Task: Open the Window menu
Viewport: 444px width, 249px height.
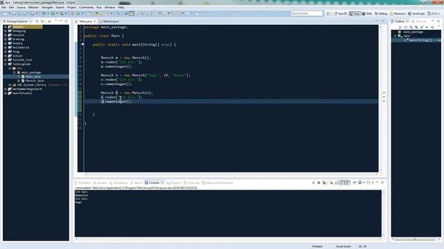Action: 110,8
